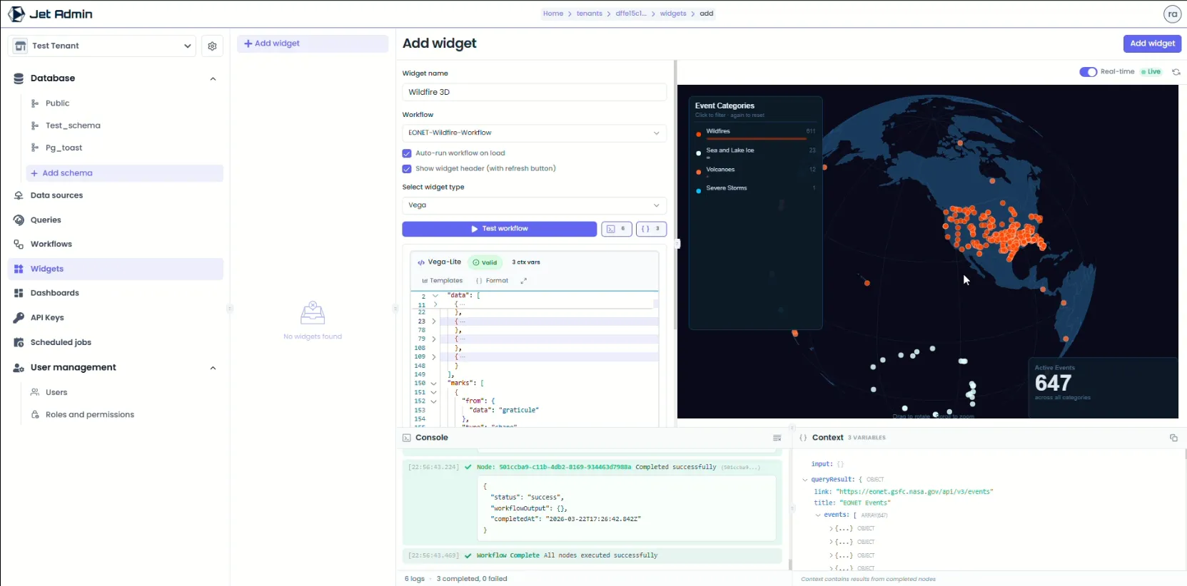Expand the Vega-Lite editor fullscreen
The height and width of the screenshot is (586, 1187).
click(523, 281)
